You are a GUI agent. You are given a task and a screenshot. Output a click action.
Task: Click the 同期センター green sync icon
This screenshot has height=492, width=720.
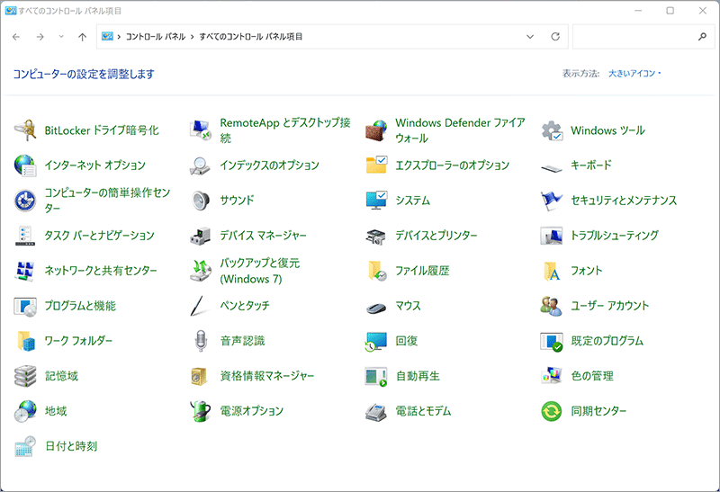click(x=552, y=411)
